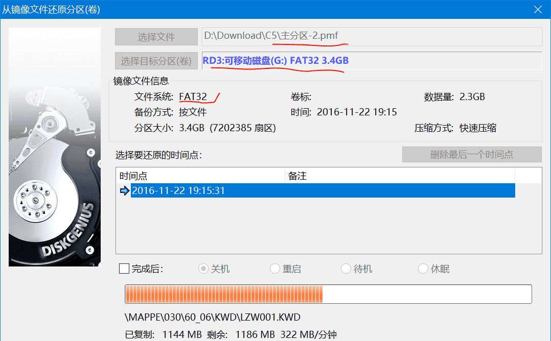Select the 待机 radio option
The height and width of the screenshot is (341, 551).
tap(346, 269)
